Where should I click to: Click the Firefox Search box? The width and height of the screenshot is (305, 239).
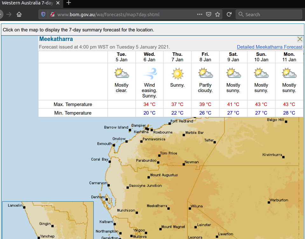(x=269, y=15)
